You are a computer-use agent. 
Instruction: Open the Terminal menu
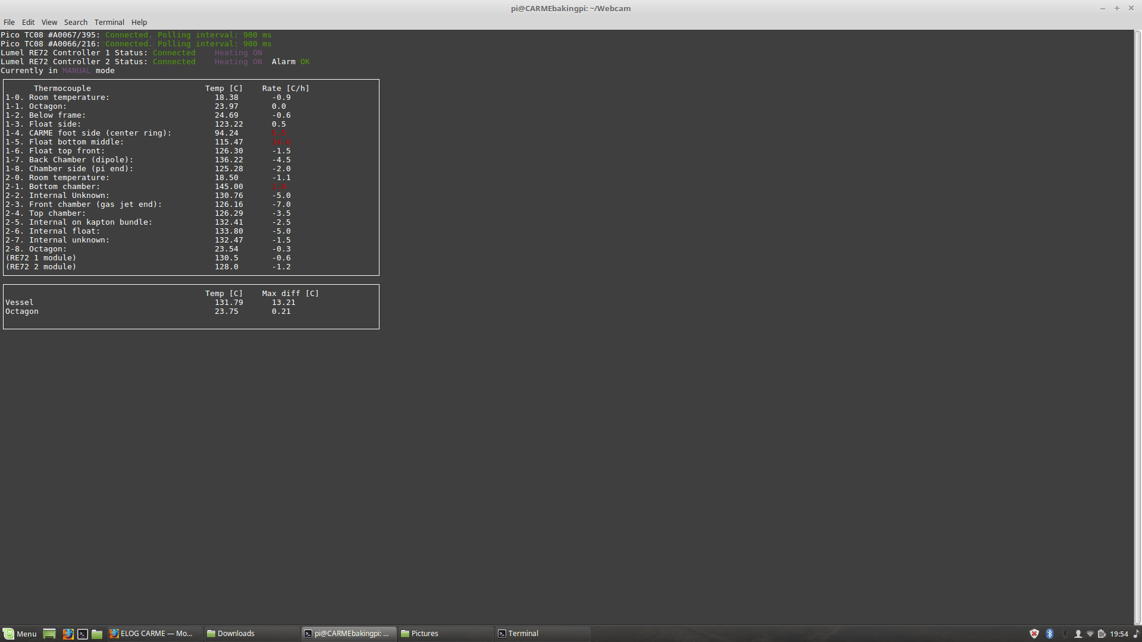(109, 22)
